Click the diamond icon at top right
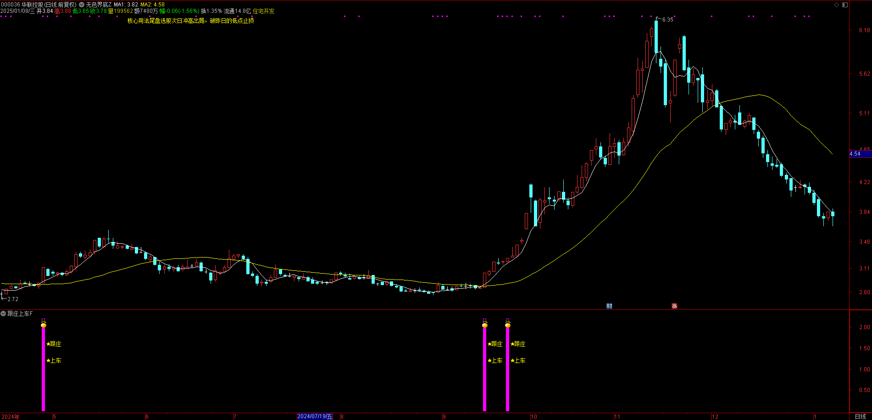The image size is (872, 420). [836, 5]
